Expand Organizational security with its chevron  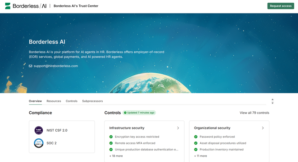coord(263,128)
